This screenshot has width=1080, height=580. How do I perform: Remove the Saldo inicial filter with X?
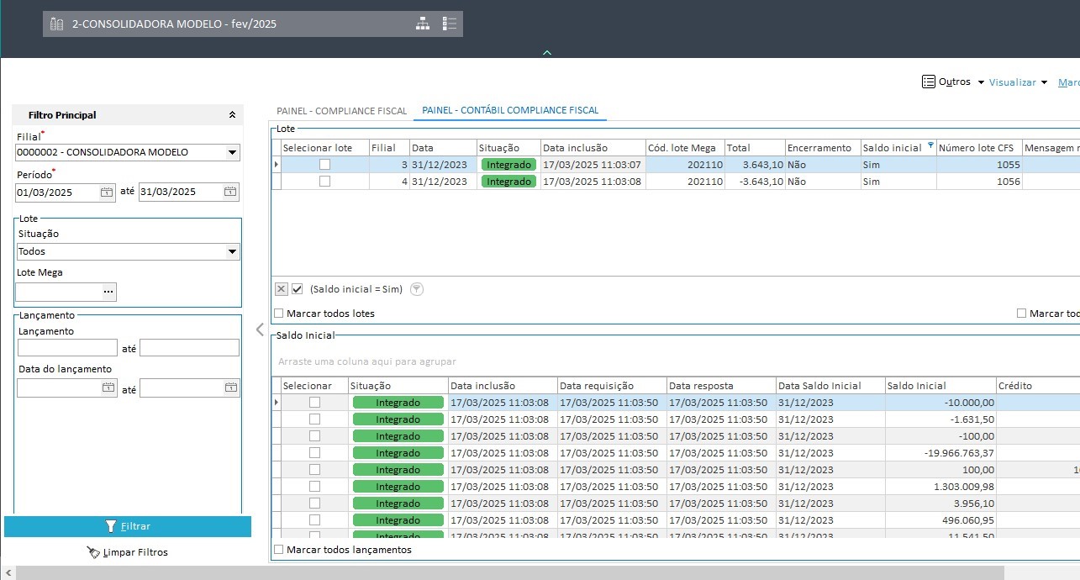[282, 289]
